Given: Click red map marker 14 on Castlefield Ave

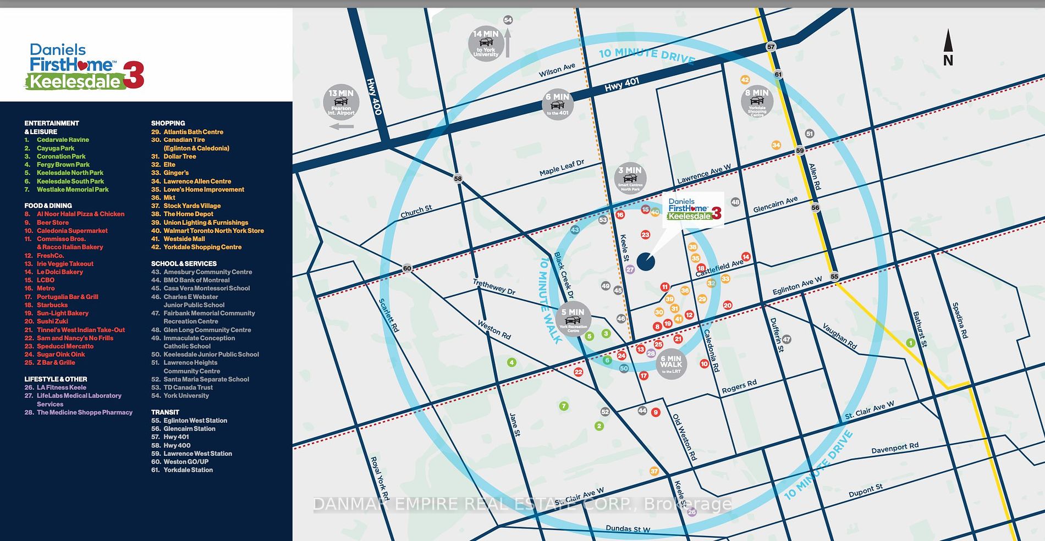Looking at the screenshot, I should [746, 257].
